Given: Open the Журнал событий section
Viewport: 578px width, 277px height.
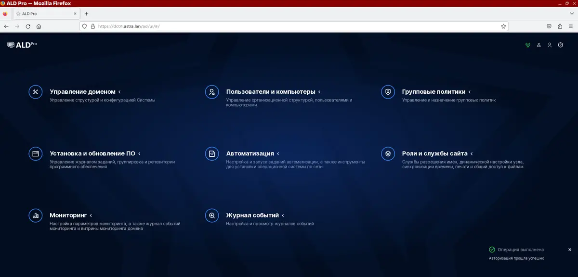Looking at the screenshot, I should pos(252,215).
